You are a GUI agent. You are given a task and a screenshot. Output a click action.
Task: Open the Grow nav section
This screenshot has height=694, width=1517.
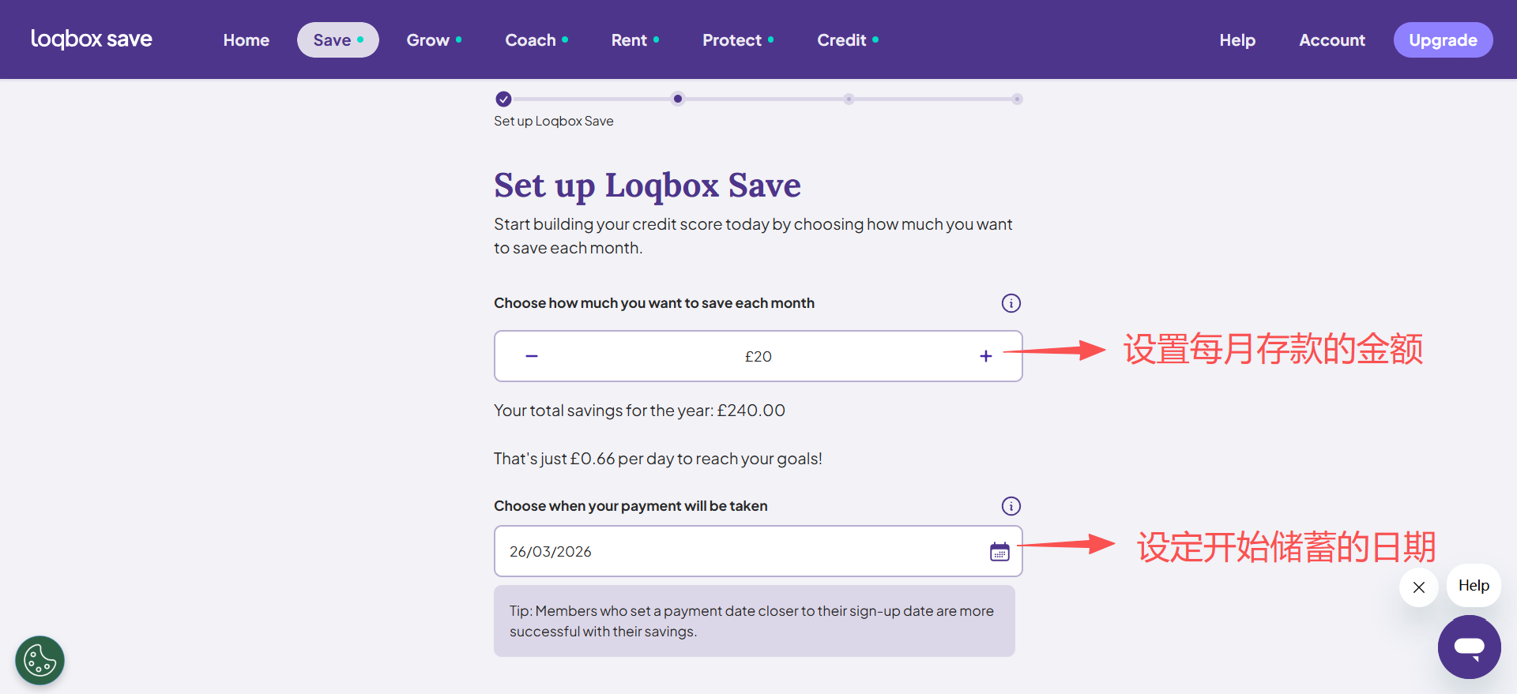pos(434,40)
